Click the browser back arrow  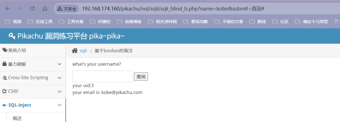coord(7,9)
